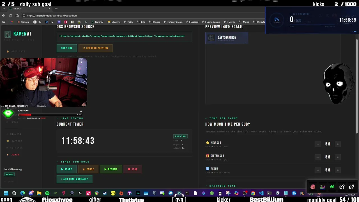The image size is (359, 202).
Task: Increase Gifted Sub time with plus
Action: coord(338,157)
